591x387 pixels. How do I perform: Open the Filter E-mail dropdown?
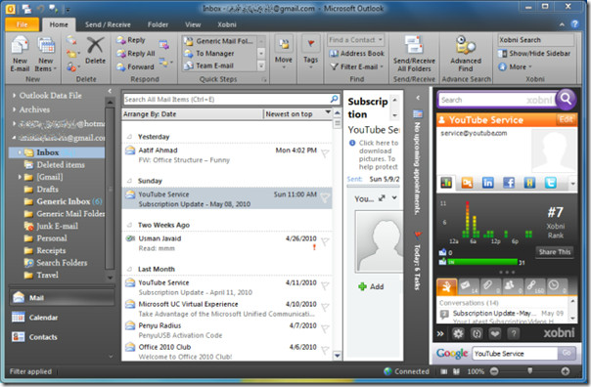coord(356,66)
